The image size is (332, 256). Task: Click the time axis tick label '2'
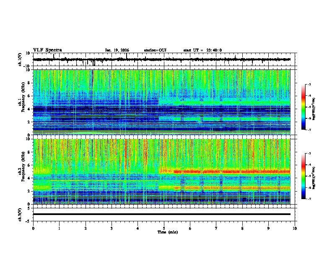tap(86, 228)
